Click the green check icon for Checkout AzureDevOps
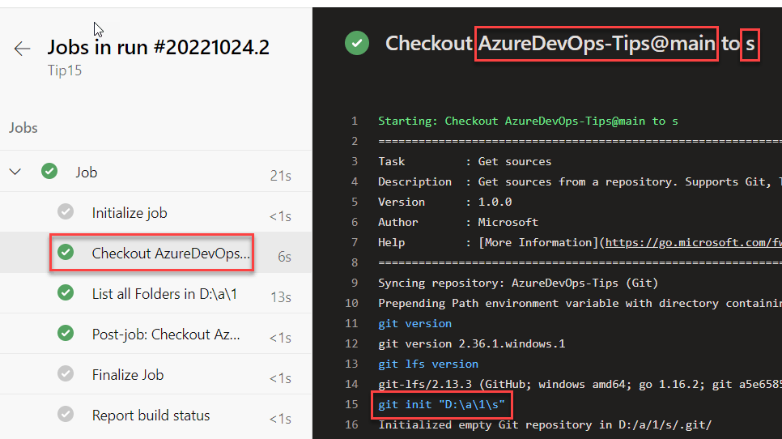 coord(66,252)
